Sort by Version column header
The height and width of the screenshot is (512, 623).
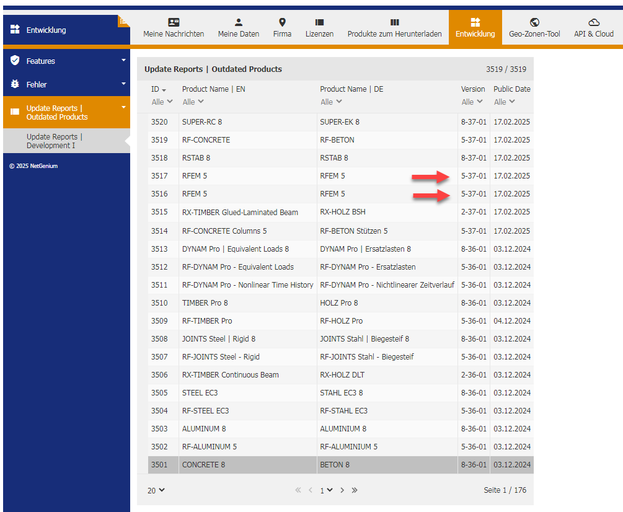(x=473, y=89)
